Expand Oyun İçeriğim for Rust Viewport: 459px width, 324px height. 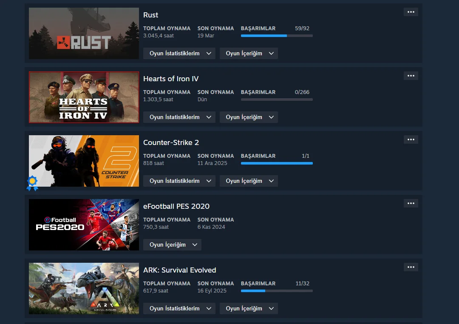pyautogui.click(x=249, y=53)
